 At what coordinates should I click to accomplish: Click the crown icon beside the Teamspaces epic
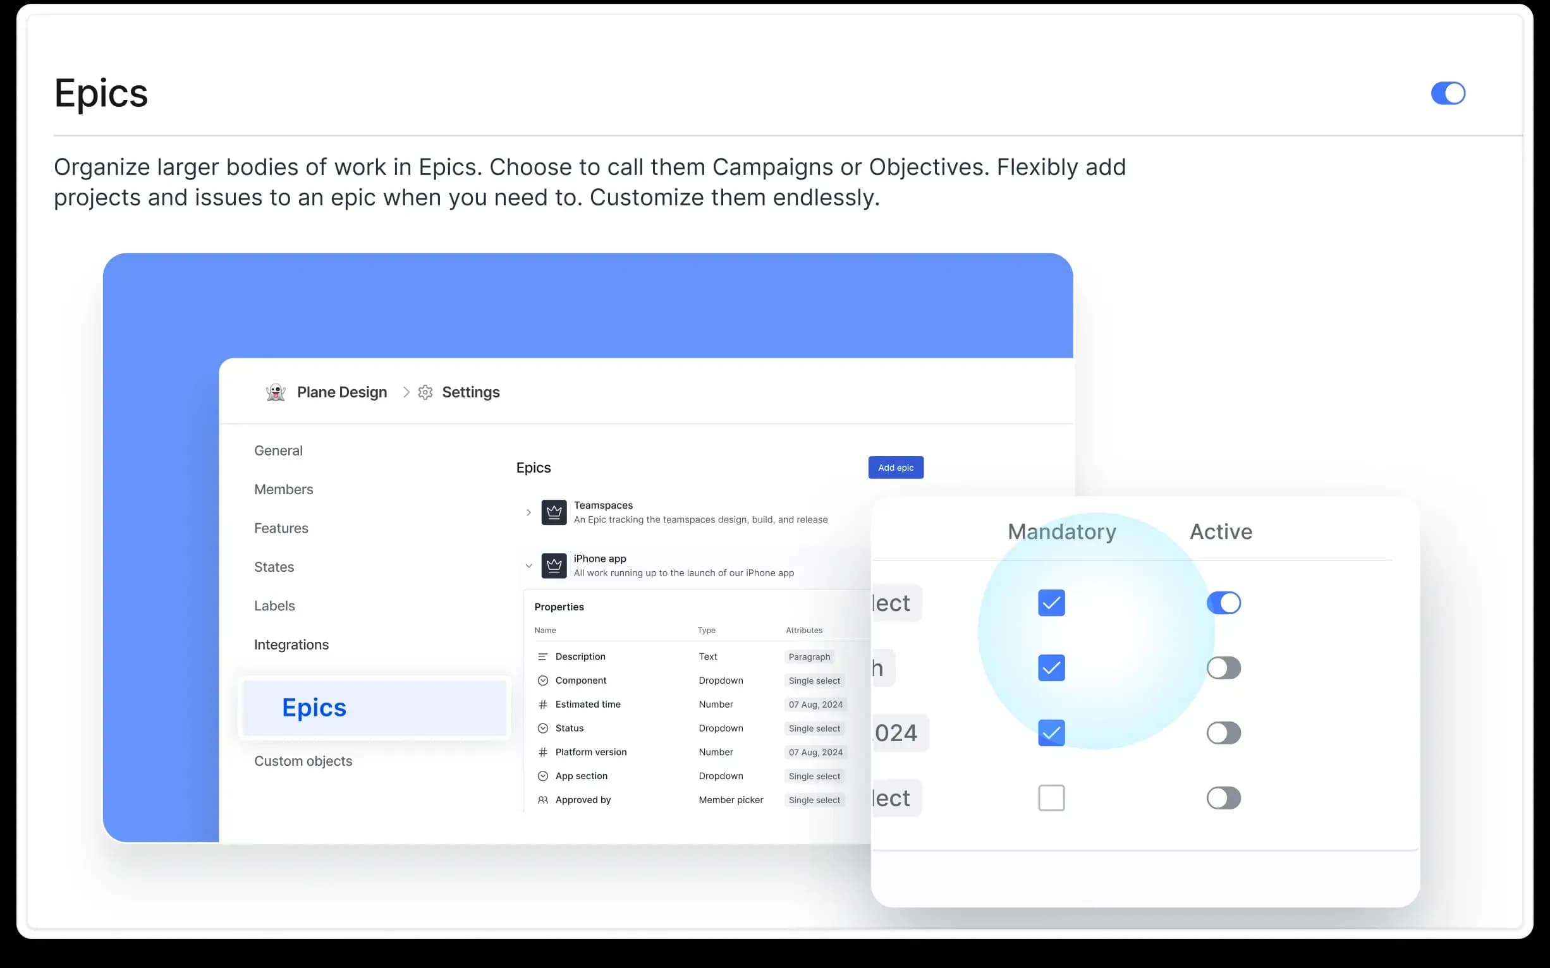coord(553,512)
